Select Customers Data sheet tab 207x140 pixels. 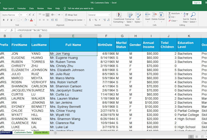[23, 132]
